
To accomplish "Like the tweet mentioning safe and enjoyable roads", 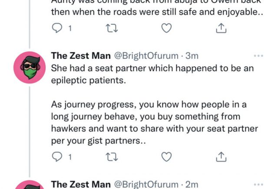I will coord(166,28).
